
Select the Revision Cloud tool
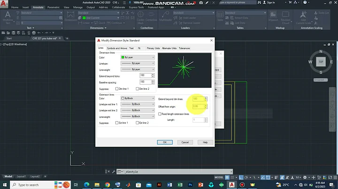(285, 15)
